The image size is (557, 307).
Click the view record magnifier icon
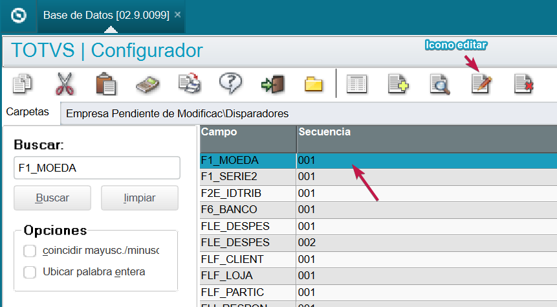tap(440, 84)
